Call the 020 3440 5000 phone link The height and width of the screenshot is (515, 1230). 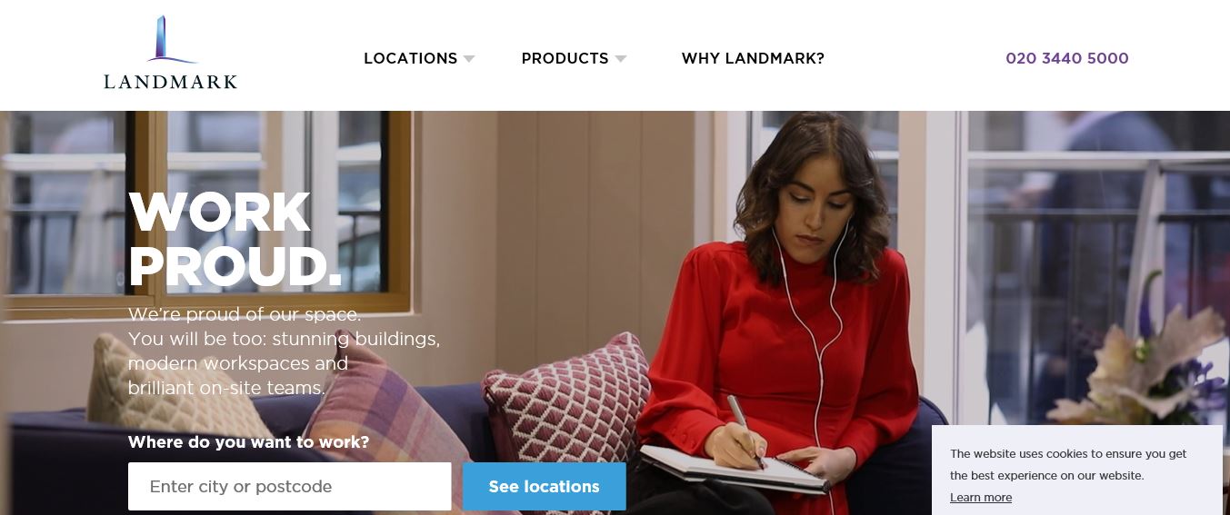pyautogui.click(x=1066, y=58)
